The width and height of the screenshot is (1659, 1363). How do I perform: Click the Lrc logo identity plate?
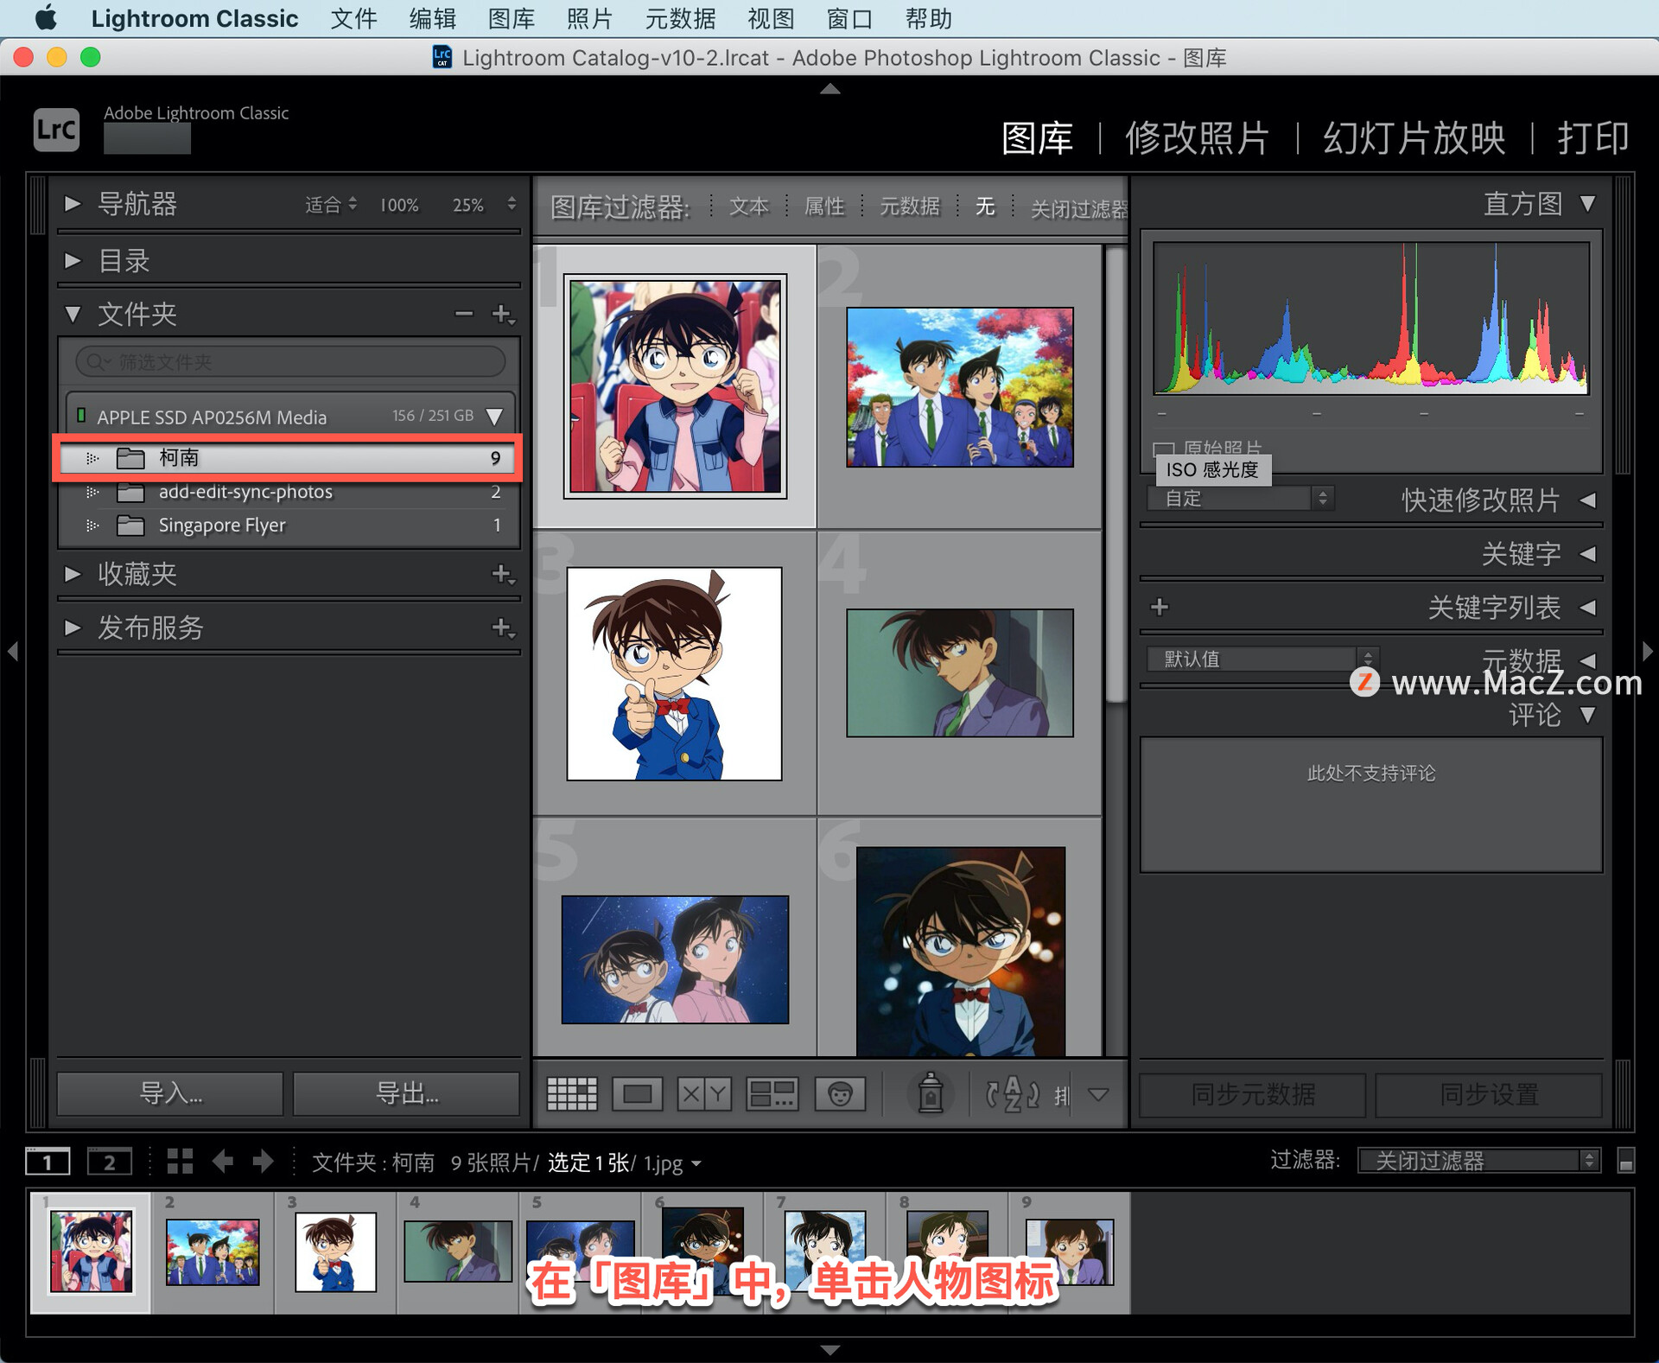57,130
